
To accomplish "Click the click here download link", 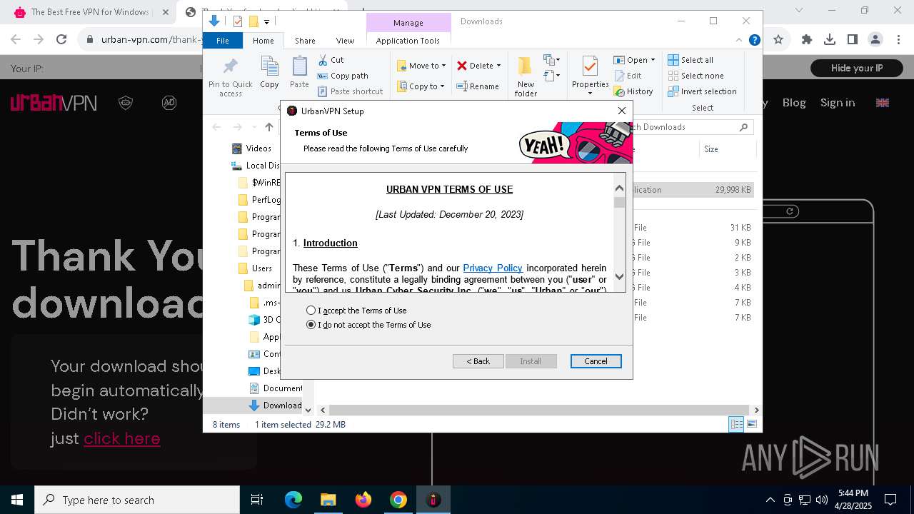I will (122, 438).
